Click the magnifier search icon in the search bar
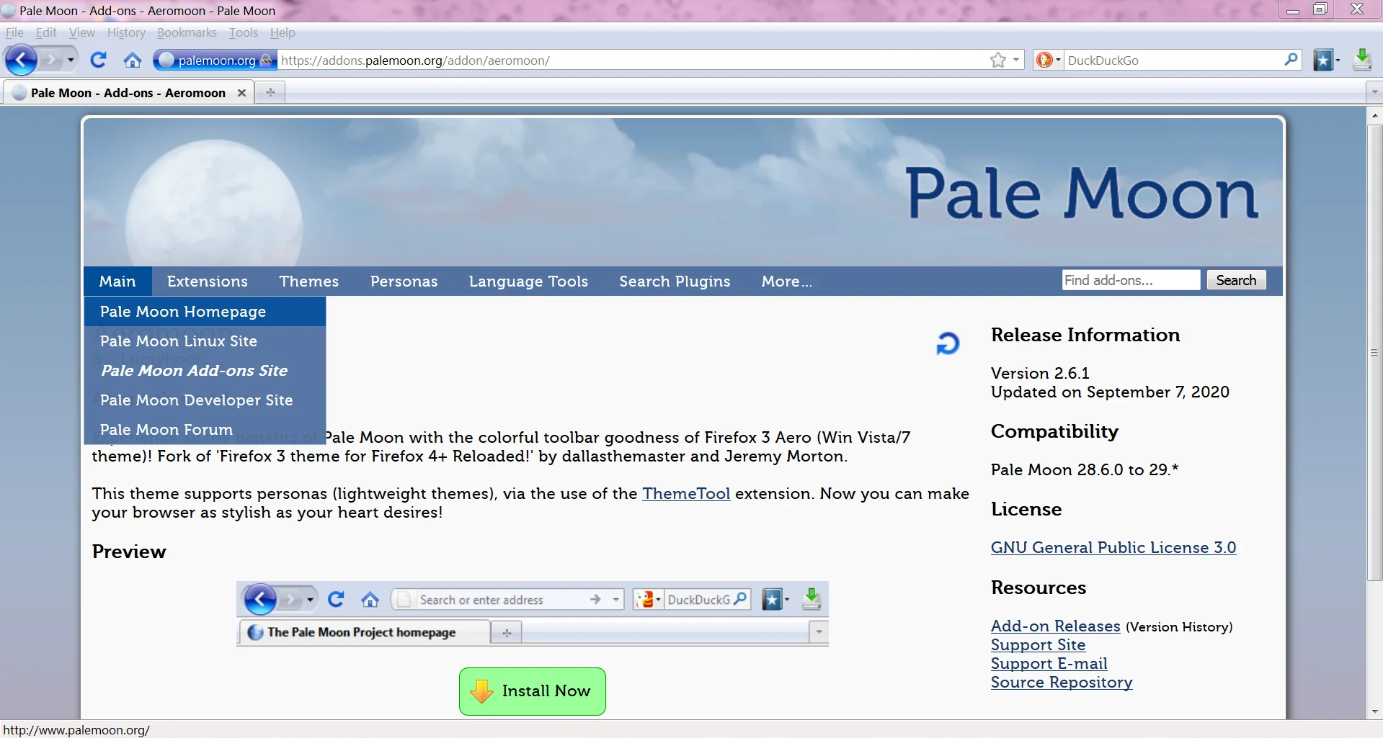Screen dimensions: 1383x738 (1291, 60)
